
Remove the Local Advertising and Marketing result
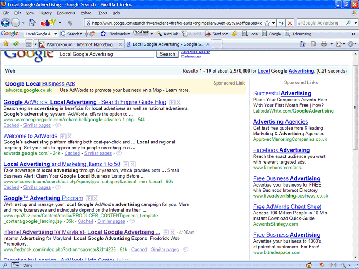(x=132, y=164)
